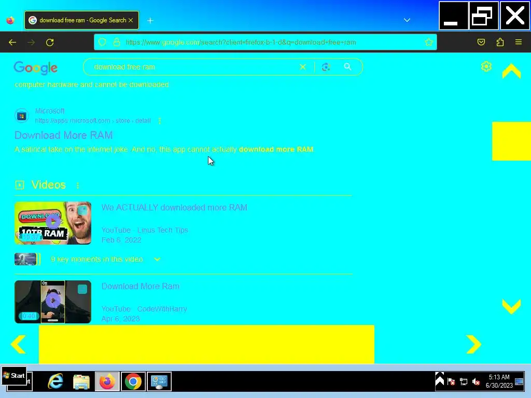531x398 pixels.
Task: Open File Explorer from taskbar
Action: click(x=81, y=382)
